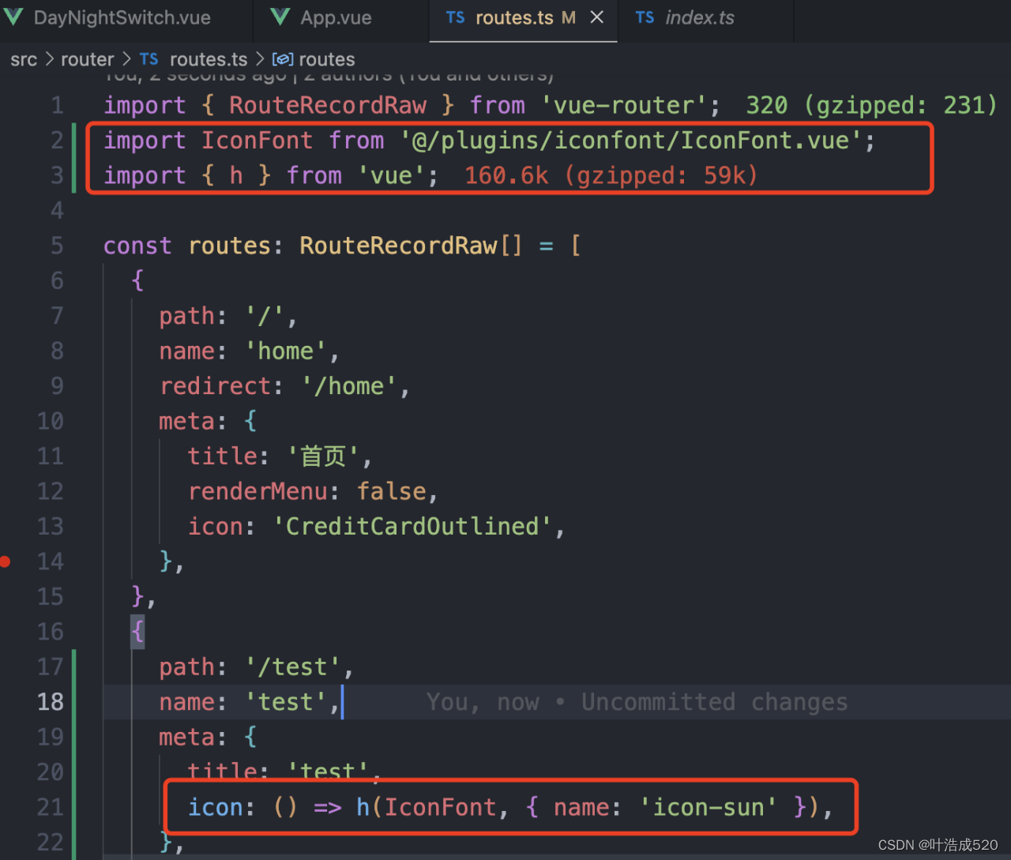Click the 'src' breadcrumb segment

[24, 59]
